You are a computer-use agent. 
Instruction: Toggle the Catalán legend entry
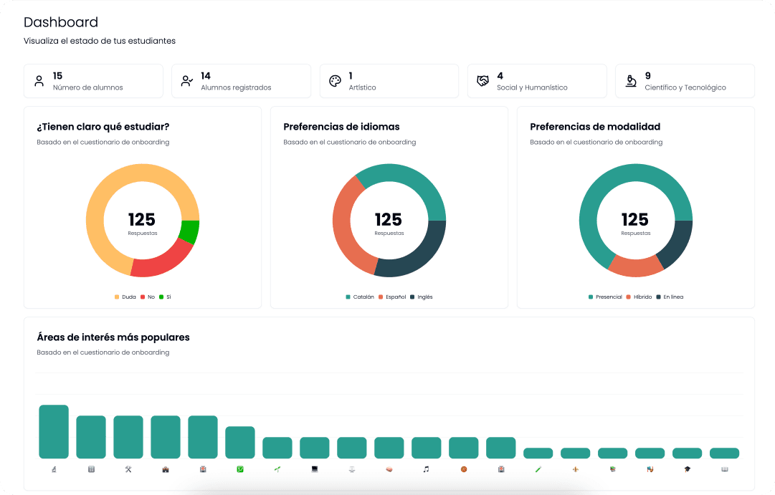(x=360, y=297)
